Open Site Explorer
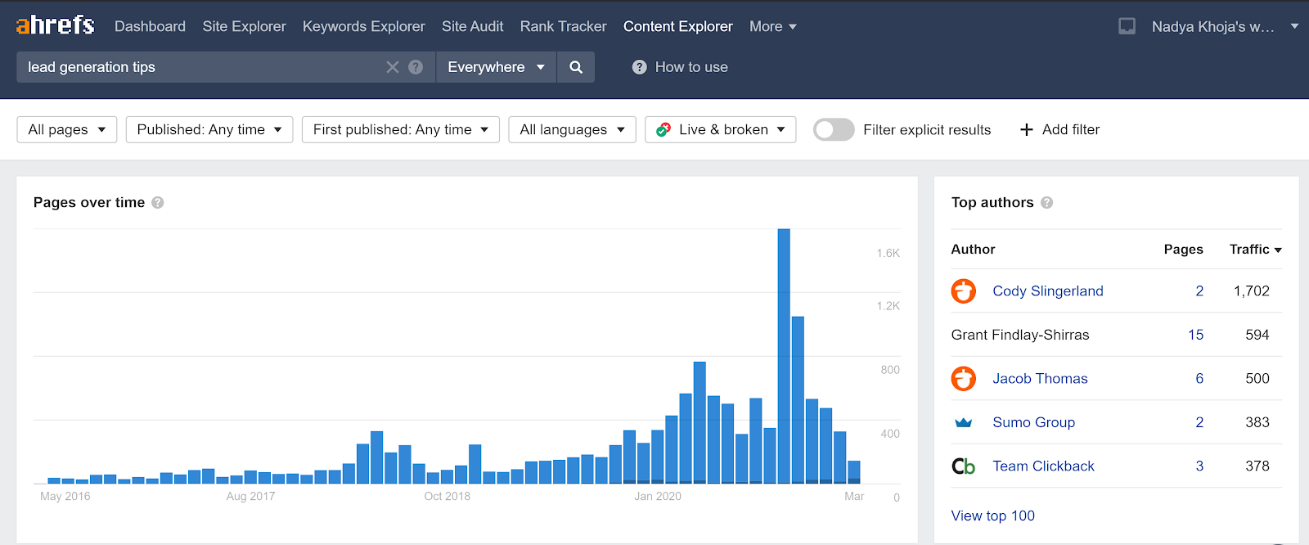1309x545 pixels. 245,26
